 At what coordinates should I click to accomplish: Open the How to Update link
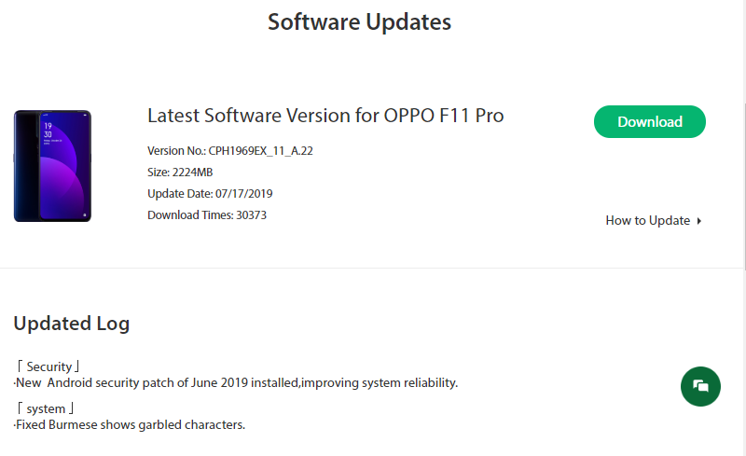(x=647, y=221)
